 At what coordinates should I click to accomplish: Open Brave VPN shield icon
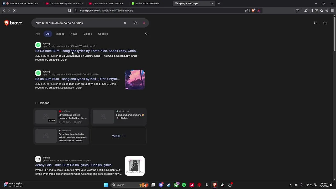tap(327, 10)
